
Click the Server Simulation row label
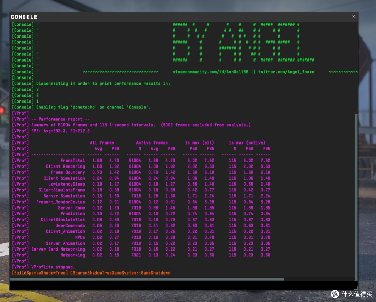point(64,196)
